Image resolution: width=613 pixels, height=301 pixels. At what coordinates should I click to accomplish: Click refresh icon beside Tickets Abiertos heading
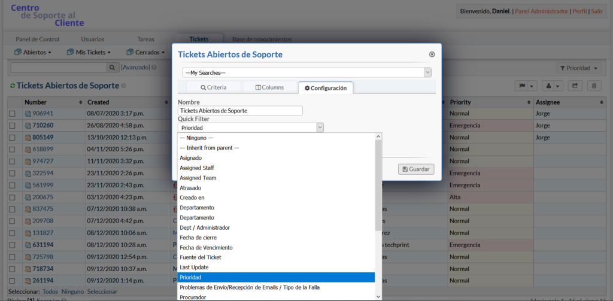pyautogui.click(x=13, y=86)
